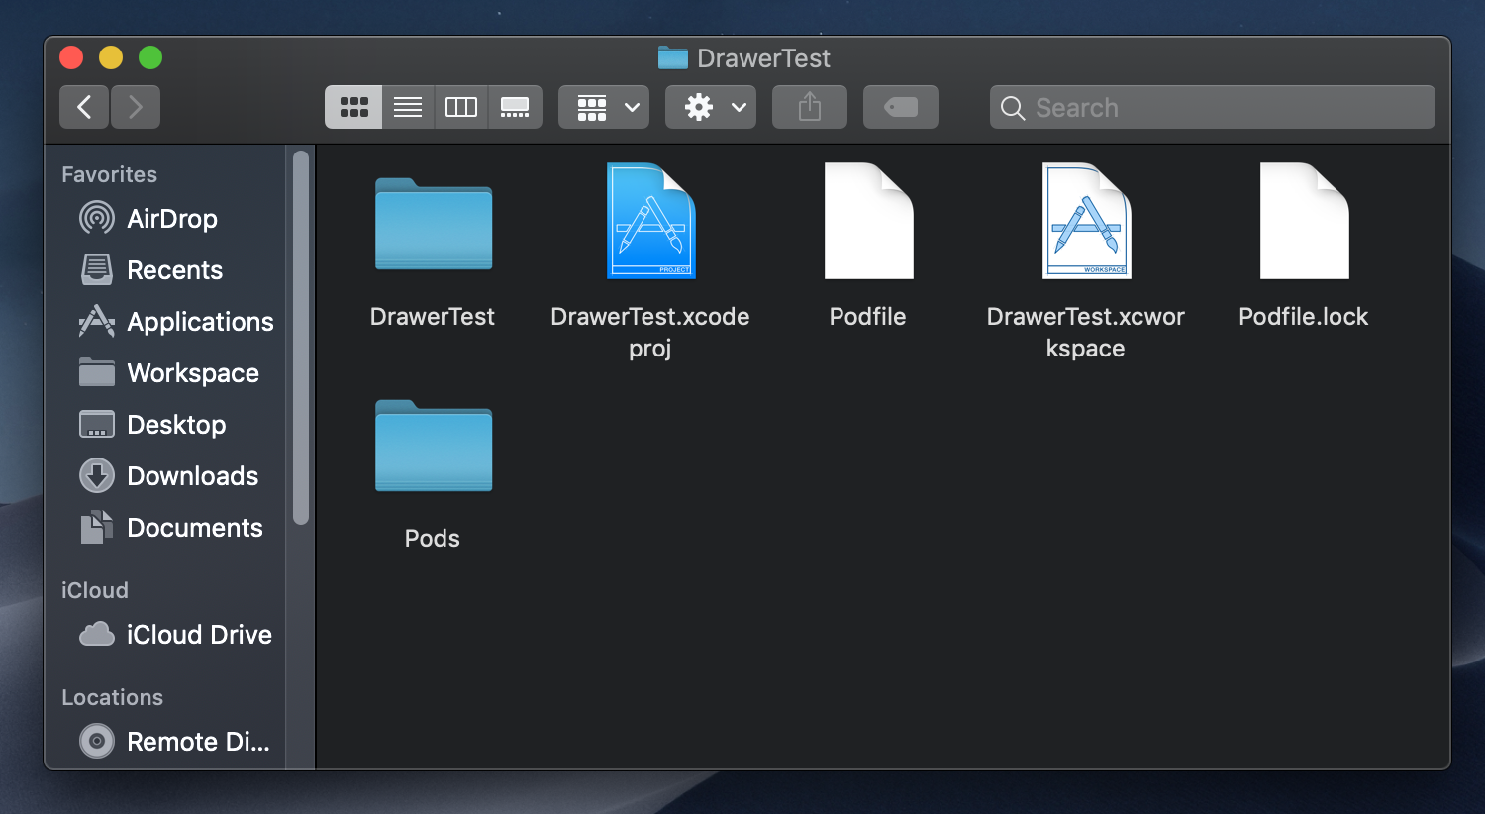Select the DrawerTest.xcodeproj file icon

pos(650,221)
